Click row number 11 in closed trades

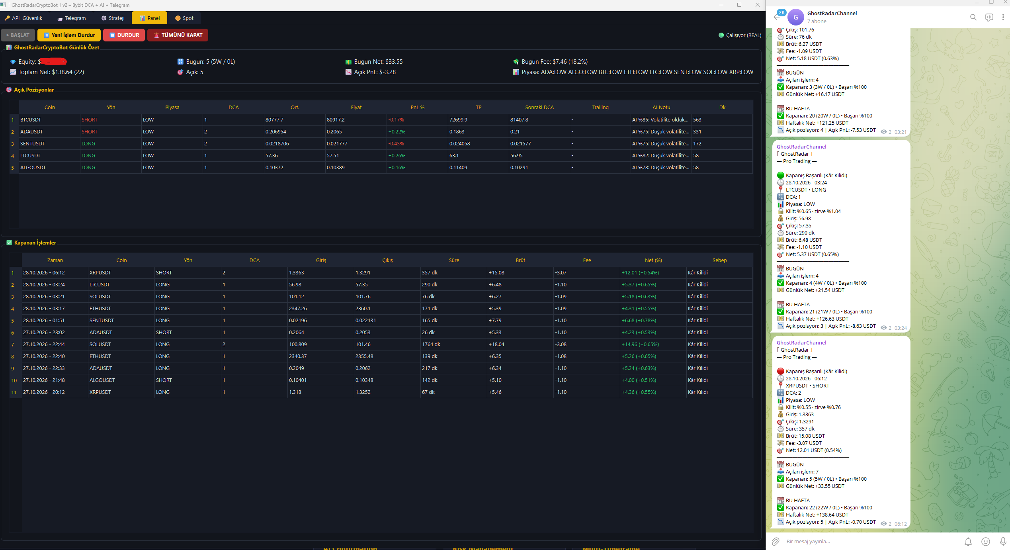coord(14,392)
